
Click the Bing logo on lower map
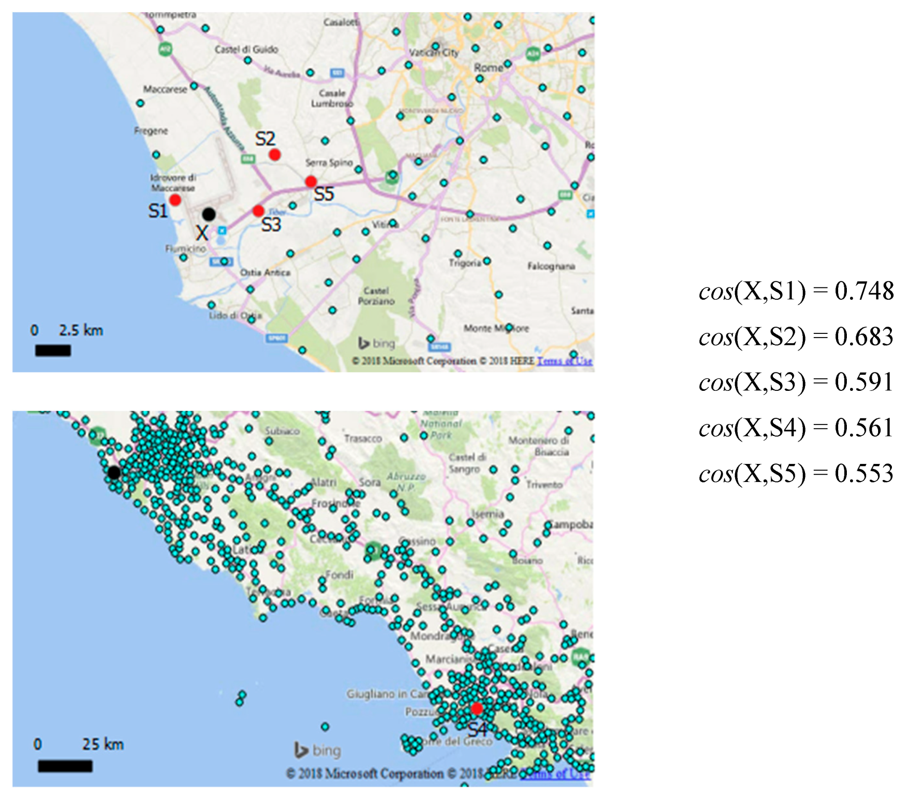[x=318, y=750]
